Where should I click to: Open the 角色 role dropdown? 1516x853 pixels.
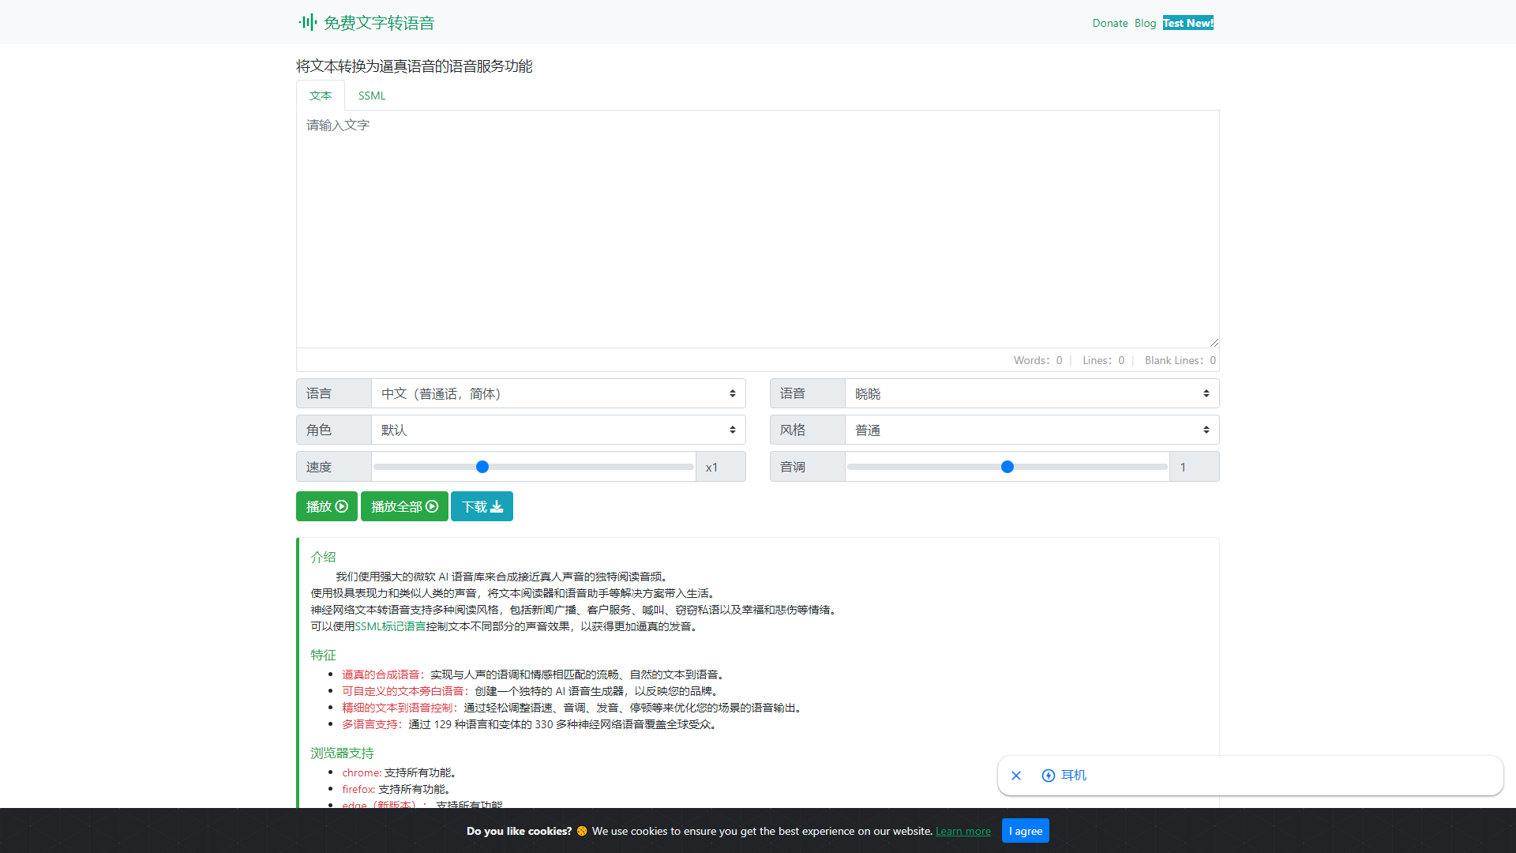pyautogui.click(x=558, y=430)
